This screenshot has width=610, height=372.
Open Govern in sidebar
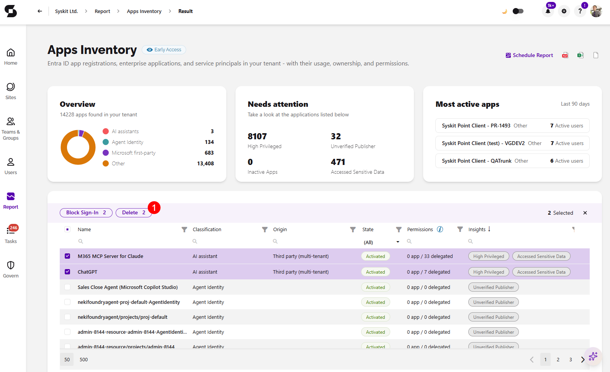pos(11,270)
